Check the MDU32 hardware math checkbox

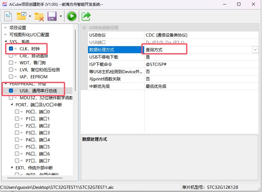pos(11,98)
